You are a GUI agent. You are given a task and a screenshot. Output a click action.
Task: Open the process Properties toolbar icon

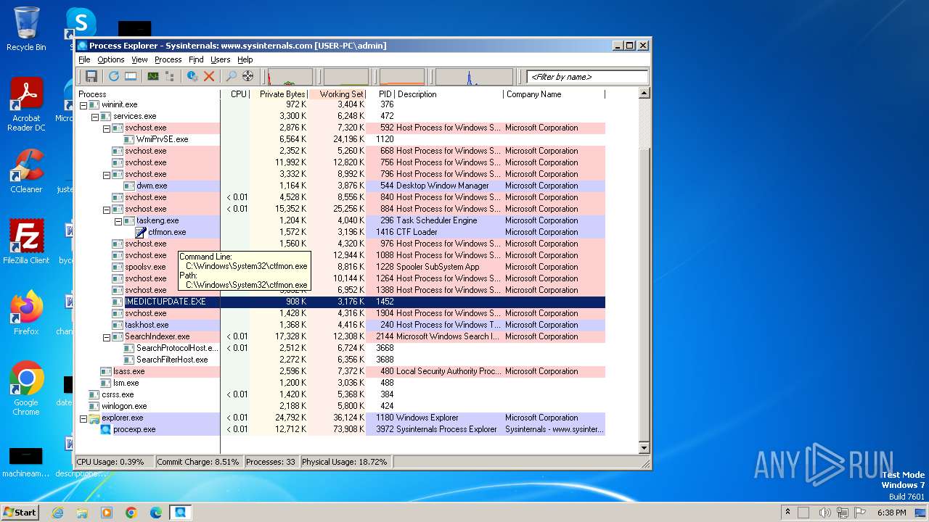coord(192,76)
